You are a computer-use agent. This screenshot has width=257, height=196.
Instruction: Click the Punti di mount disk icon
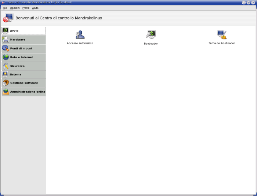coord(6,48)
